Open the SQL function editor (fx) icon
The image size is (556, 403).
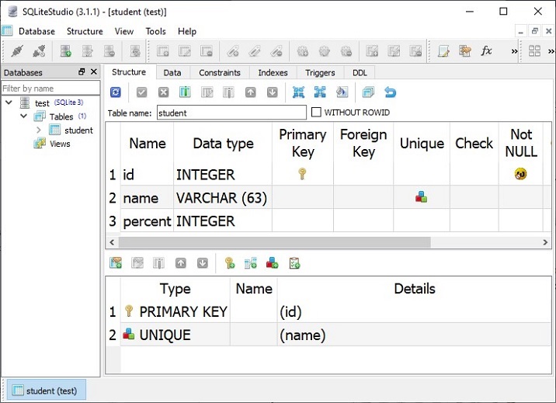[x=487, y=51]
